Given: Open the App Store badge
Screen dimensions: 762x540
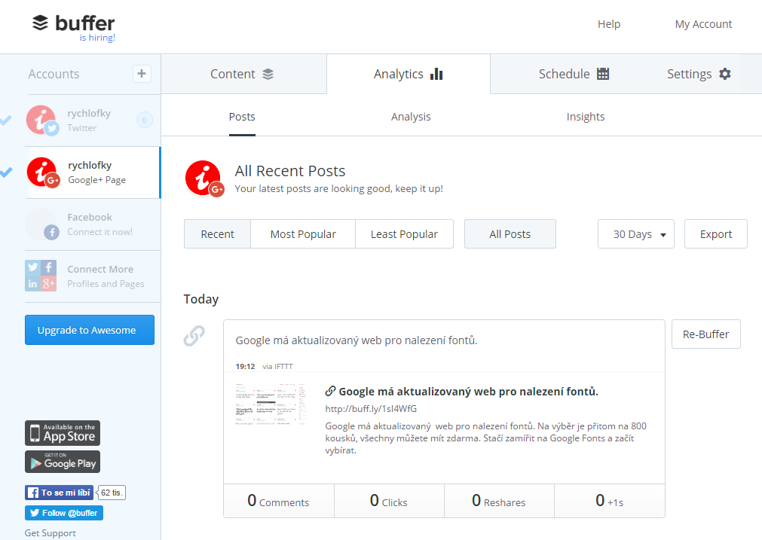Looking at the screenshot, I should [63, 433].
